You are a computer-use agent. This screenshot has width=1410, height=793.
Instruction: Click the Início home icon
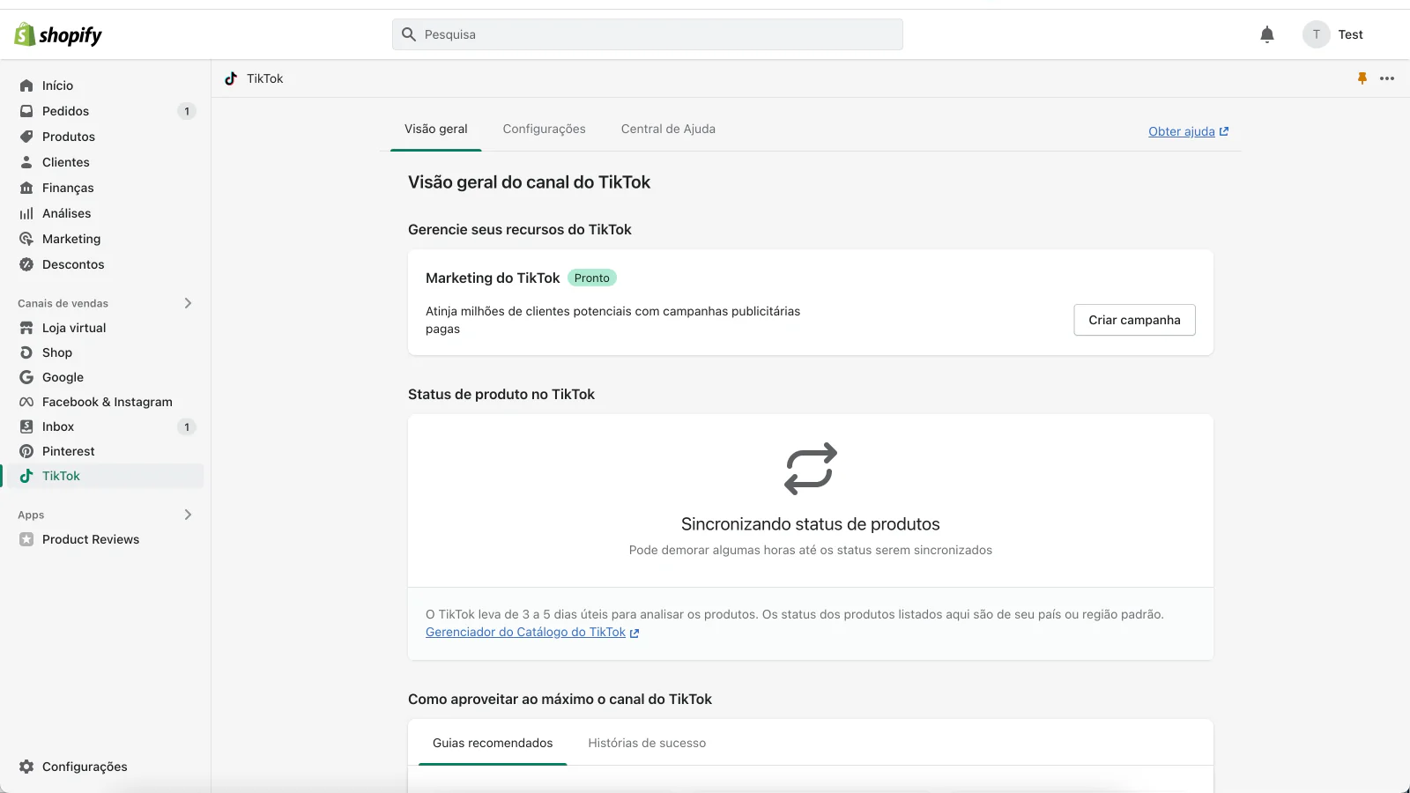click(x=26, y=85)
